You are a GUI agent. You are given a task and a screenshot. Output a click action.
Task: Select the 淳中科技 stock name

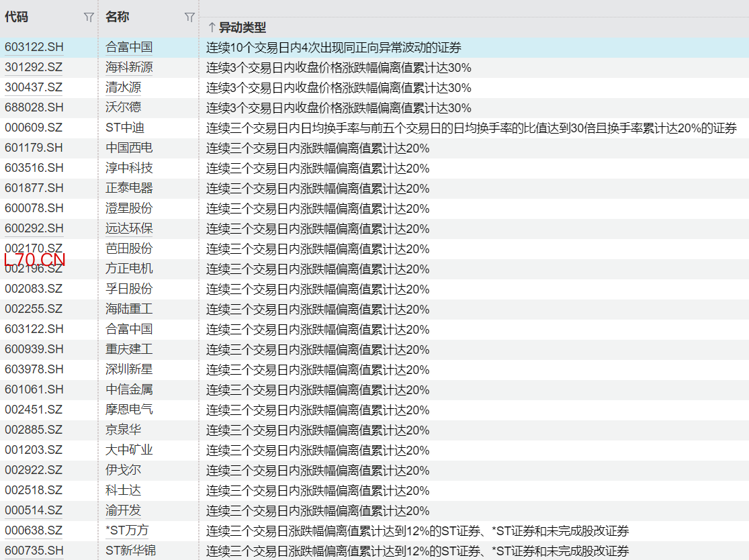coord(129,168)
